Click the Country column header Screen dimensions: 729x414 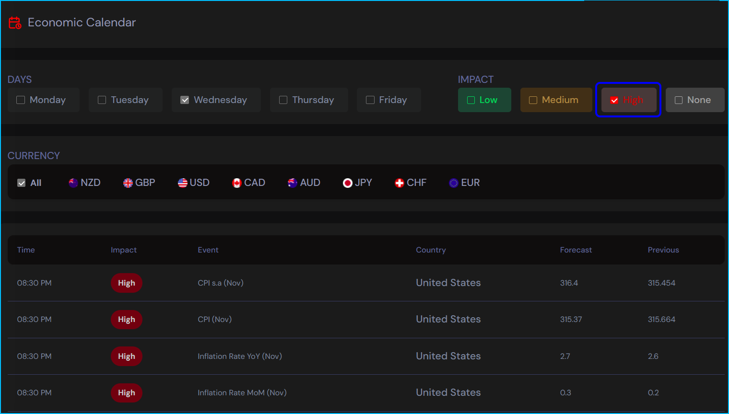click(x=431, y=250)
